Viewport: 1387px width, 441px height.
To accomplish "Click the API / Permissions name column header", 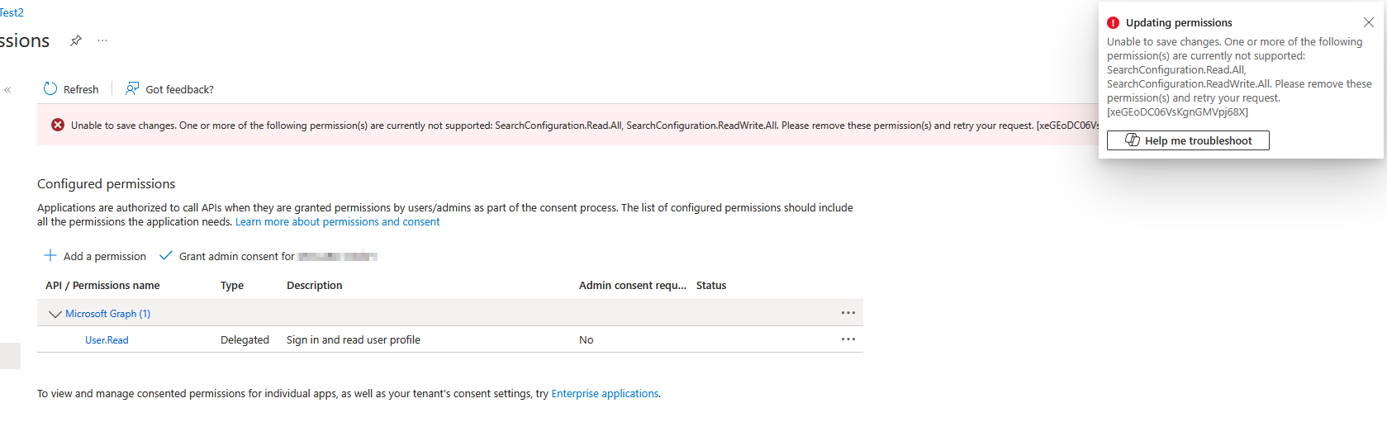I will [102, 286].
